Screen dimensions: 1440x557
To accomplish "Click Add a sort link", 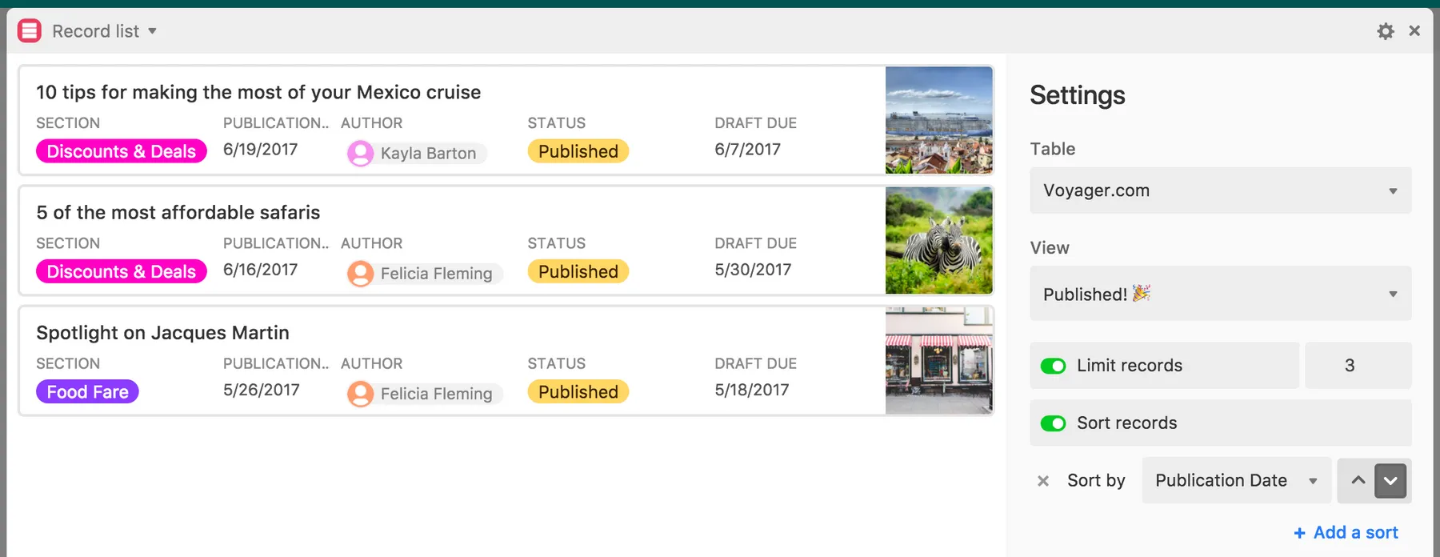I will click(1346, 533).
